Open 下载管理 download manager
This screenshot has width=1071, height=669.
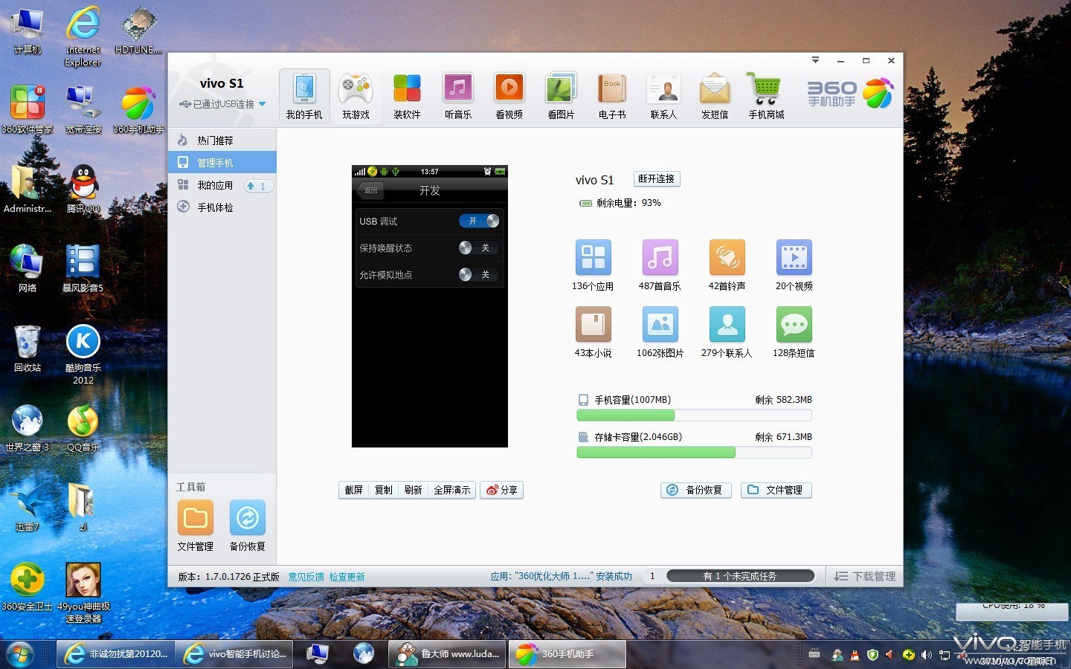[x=865, y=576]
